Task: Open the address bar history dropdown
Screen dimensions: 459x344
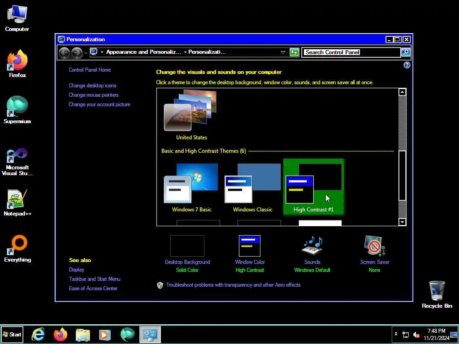Action: click(x=283, y=52)
